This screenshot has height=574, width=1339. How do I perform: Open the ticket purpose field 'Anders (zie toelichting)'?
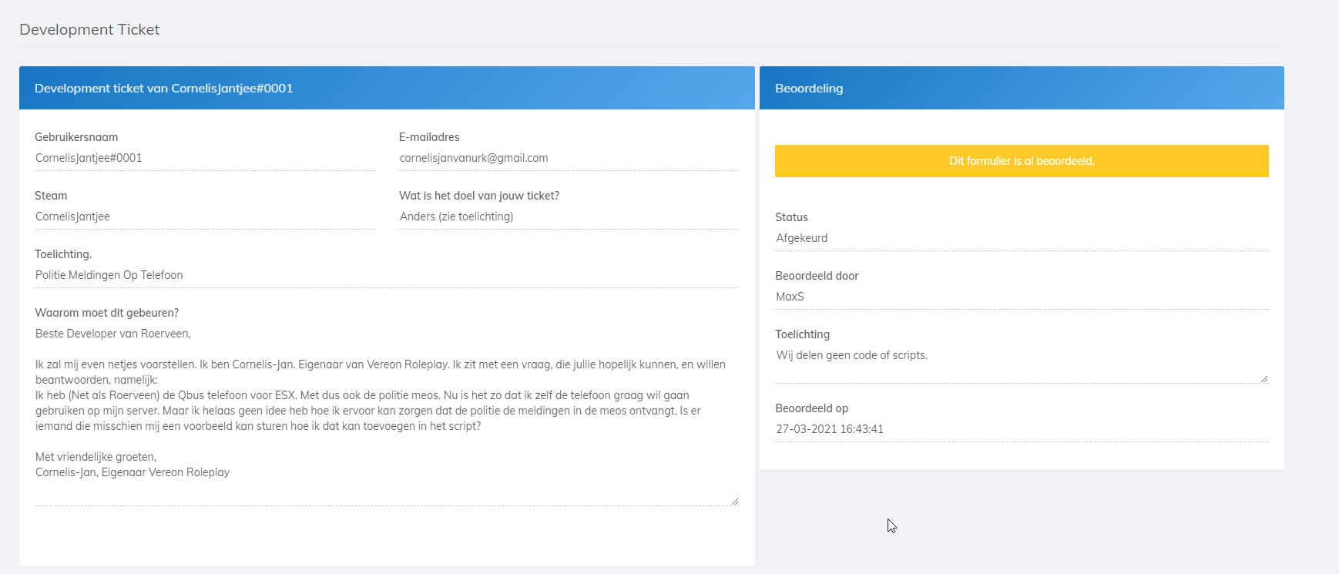click(x=569, y=217)
